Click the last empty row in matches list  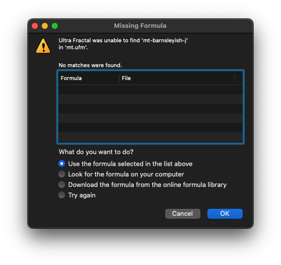pos(150,137)
